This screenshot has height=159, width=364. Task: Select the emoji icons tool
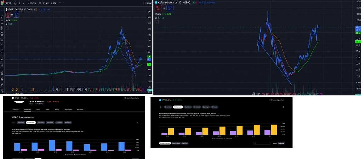click(2, 52)
